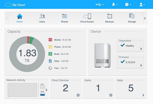The image size is (153, 104).
Task: Click the Cloud Devices heading
Action: [x=60, y=80]
